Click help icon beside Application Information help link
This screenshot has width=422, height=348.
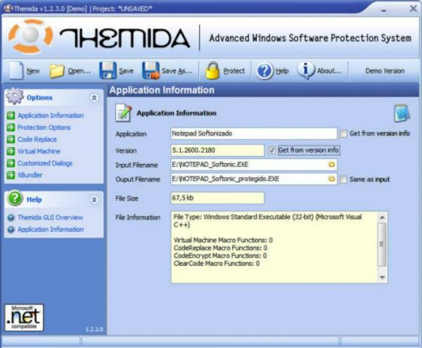[11, 229]
